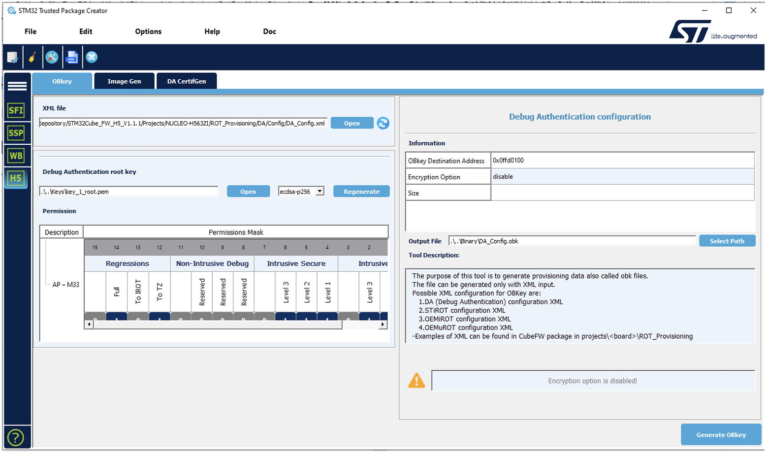Click the Encryption Option value disable
Image resolution: width=766 pixels, height=452 pixels.
click(x=622, y=177)
